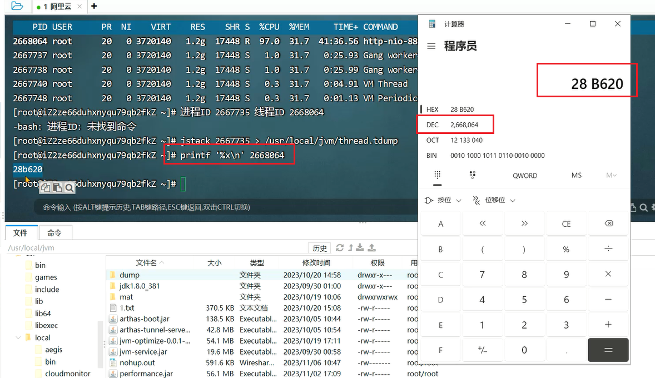Click the download icon in file toolbar

click(x=360, y=248)
